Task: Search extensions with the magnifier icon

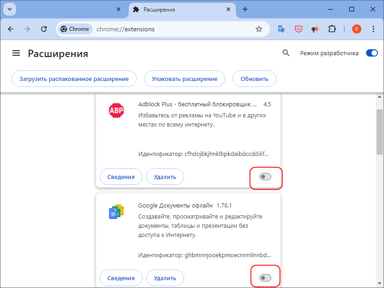Action: 286,53
